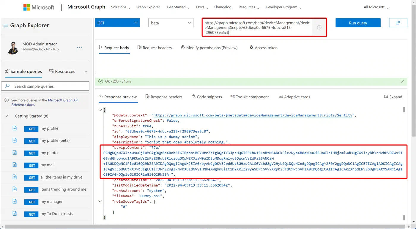This screenshot has width=416, height=229.
Task: Open the MOD Administrator profile ellipsis menu
Action: (x=80, y=48)
